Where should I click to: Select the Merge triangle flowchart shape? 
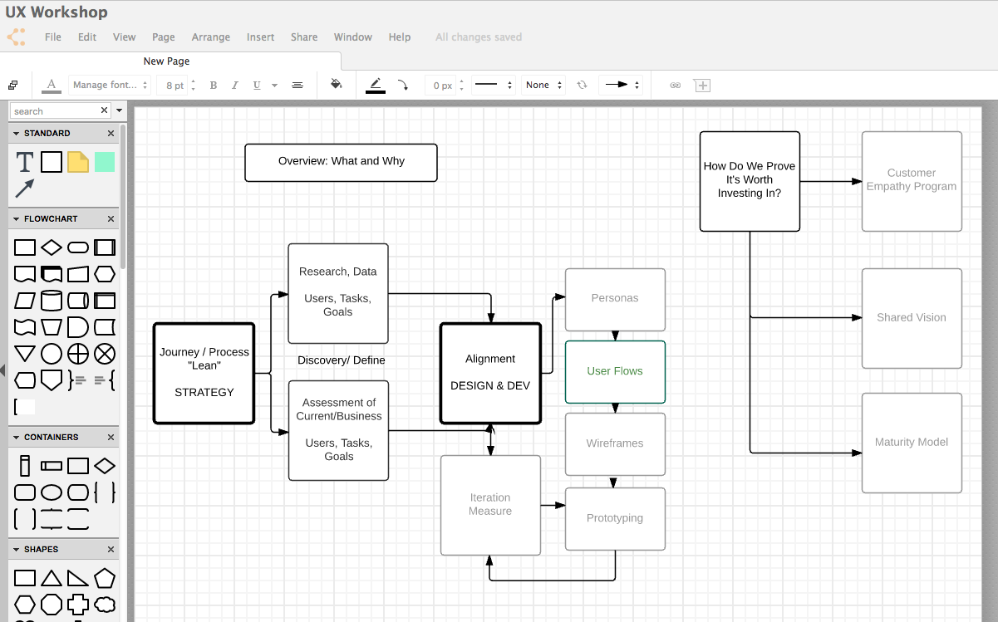tap(25, 354)
